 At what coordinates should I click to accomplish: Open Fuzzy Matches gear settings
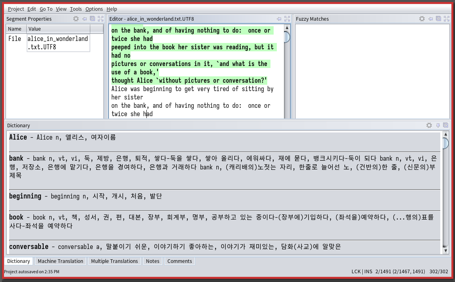(x=422, y=19)
